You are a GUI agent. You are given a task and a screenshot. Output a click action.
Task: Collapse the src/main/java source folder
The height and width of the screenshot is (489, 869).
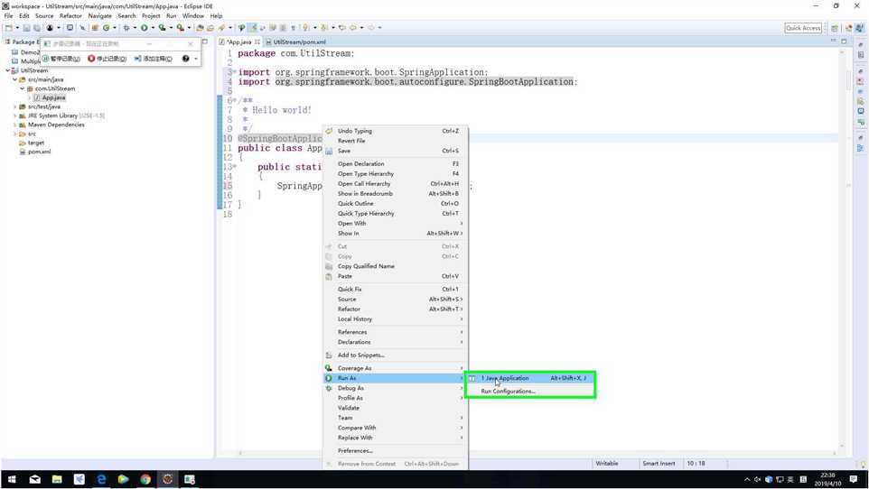[x=15, y=79]
